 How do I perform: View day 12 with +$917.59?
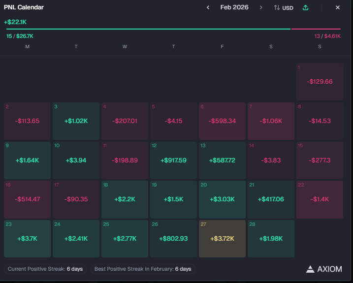point(173,160)
